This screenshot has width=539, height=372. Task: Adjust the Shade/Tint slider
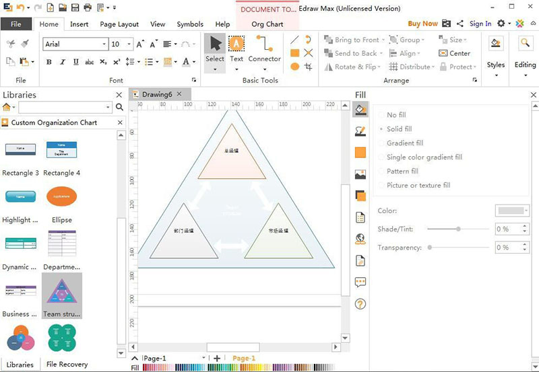click(x=459, y=229)
